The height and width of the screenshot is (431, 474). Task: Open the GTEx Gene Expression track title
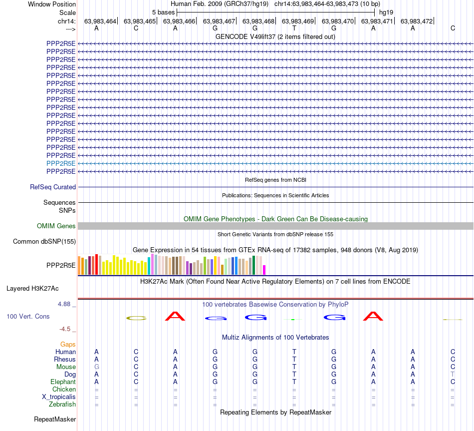pyautogui.click(x=275, y=250)
